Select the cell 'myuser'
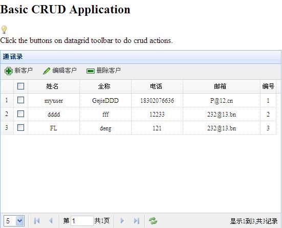The height and width of the screenshot is (228, 282). pos(54,101)
